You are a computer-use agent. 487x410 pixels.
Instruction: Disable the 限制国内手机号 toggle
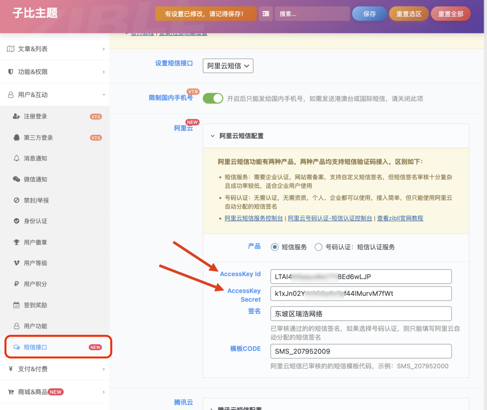point(213,98)
